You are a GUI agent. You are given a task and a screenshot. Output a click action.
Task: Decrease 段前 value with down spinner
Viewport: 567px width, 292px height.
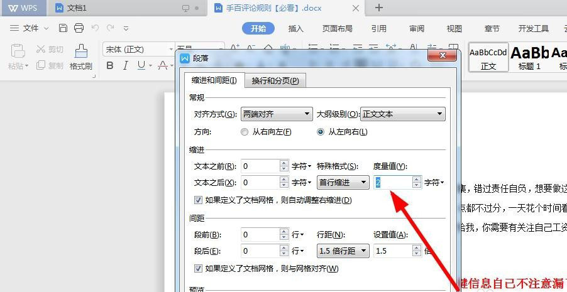tap(284, 238)
